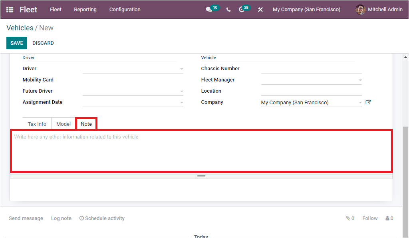This screenshot has height=238, width=409.
Task: Open the Fleet Manager dropdown
Action: 360,79
